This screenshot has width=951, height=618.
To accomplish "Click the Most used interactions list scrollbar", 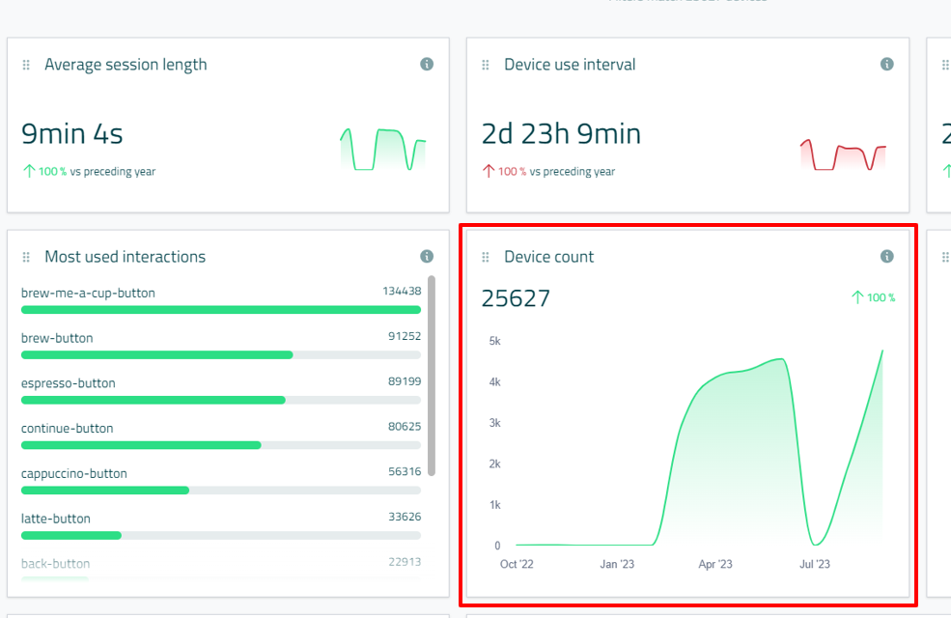I will click(x=431, y=377).
